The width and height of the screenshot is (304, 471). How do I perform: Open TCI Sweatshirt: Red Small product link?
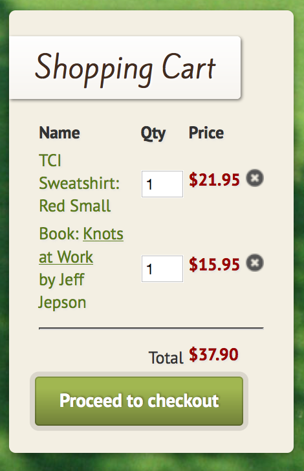click(80, 183)
